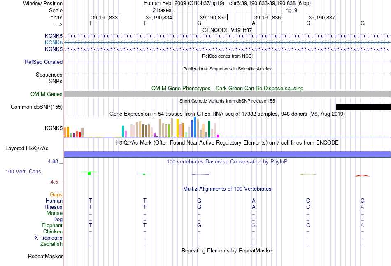Open the Repeating Elements by RepeatMasker title

[x=227, y=251]
